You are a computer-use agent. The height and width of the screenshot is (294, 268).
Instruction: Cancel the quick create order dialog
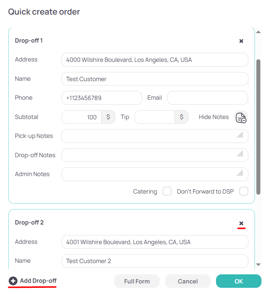click(188, 281)
